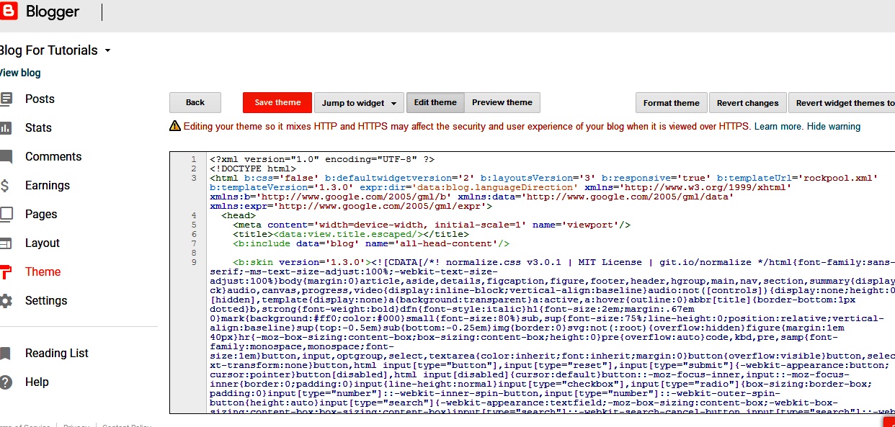Screen dimensions: 895x427
Task: Click line number 3 in gutter
Action: pos(194,178)
